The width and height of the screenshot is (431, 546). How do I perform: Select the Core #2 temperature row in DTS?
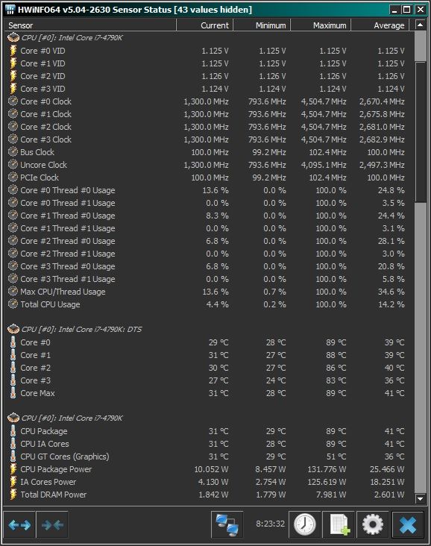click(209, 368)
